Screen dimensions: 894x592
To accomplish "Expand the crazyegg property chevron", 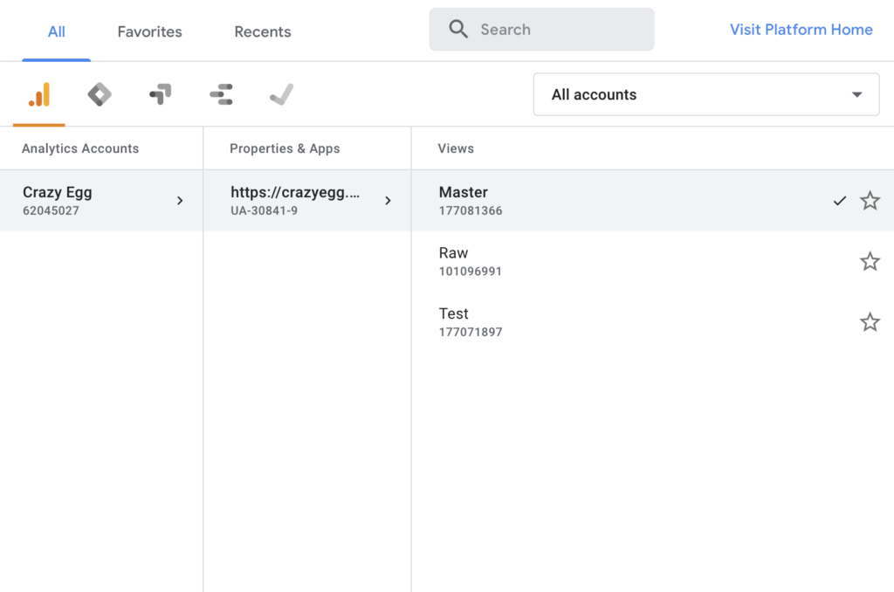I will click(x=388, y=201).
